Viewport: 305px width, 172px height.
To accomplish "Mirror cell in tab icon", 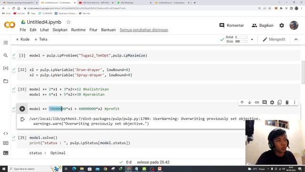I will click(280, 102).
